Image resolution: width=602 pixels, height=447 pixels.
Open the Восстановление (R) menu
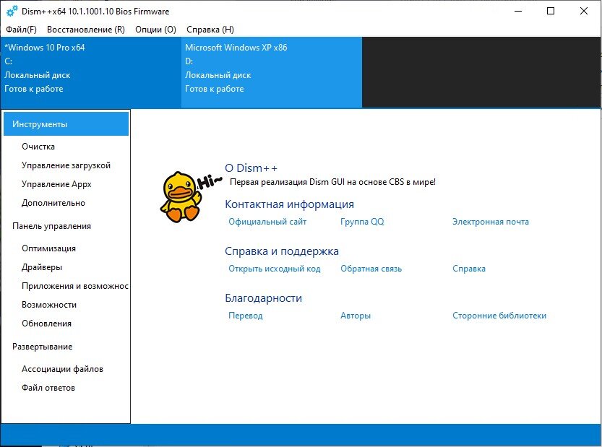tap(86, 30)
